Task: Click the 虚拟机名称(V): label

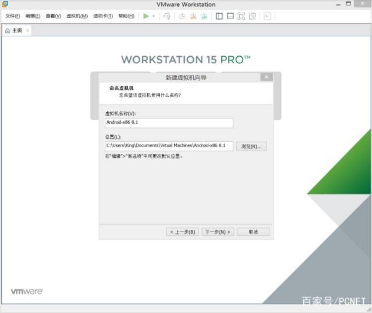Action: (x=120, y=113)
